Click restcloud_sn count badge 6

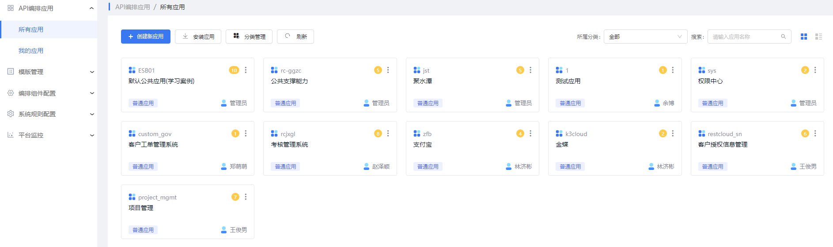(805, 133)
